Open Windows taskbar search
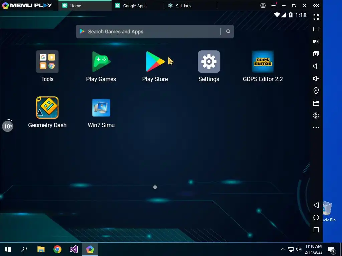342x256 pixels. (x=24, y=249)
